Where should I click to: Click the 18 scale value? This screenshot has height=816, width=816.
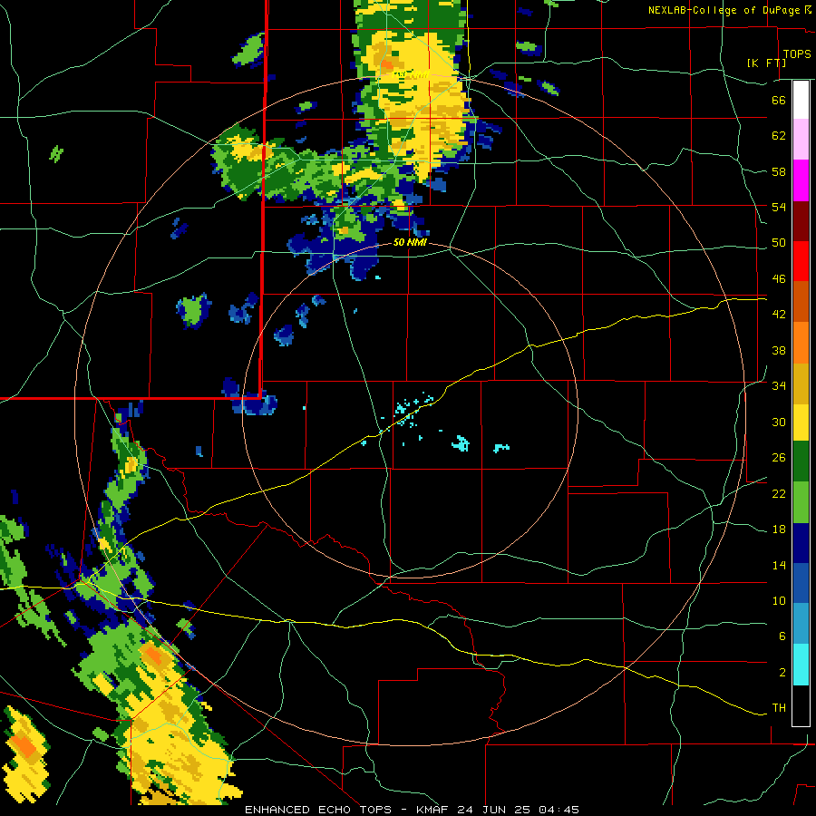tap(779, 529)
